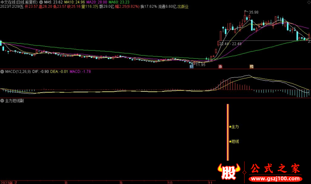
Task: Collapse the main chart indicator arrow
Action: [41, 2]
